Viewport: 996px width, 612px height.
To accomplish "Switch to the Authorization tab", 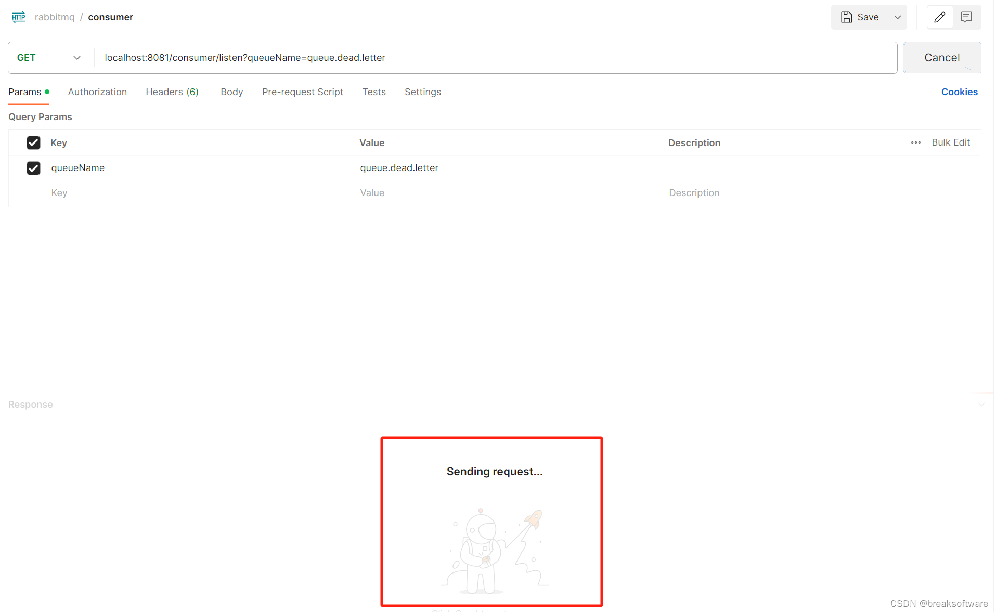I will pos(97,92).
